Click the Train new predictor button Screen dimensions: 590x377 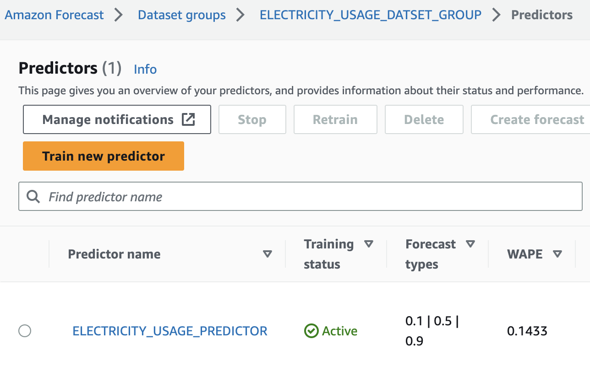point(103,156)
